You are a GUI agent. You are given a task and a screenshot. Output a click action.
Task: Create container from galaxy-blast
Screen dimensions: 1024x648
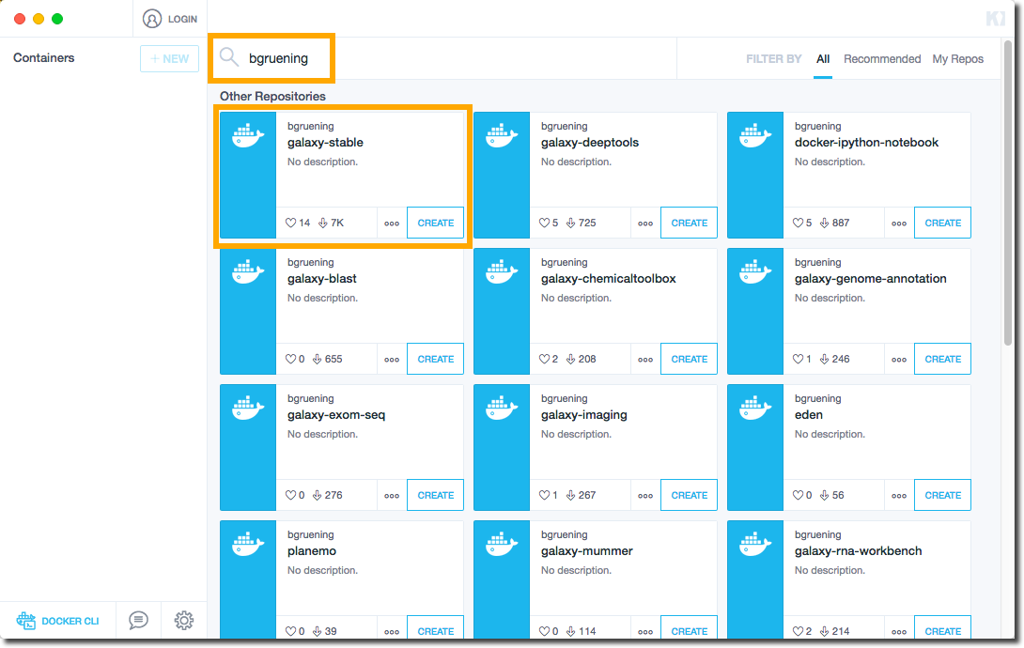click(x=436, y=359)
